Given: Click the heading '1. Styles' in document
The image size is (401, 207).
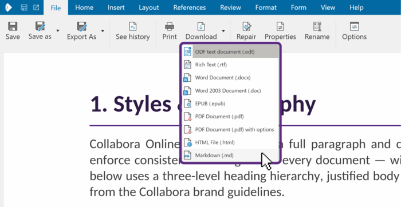Looking at the screenshot, I should pos(131,104).
